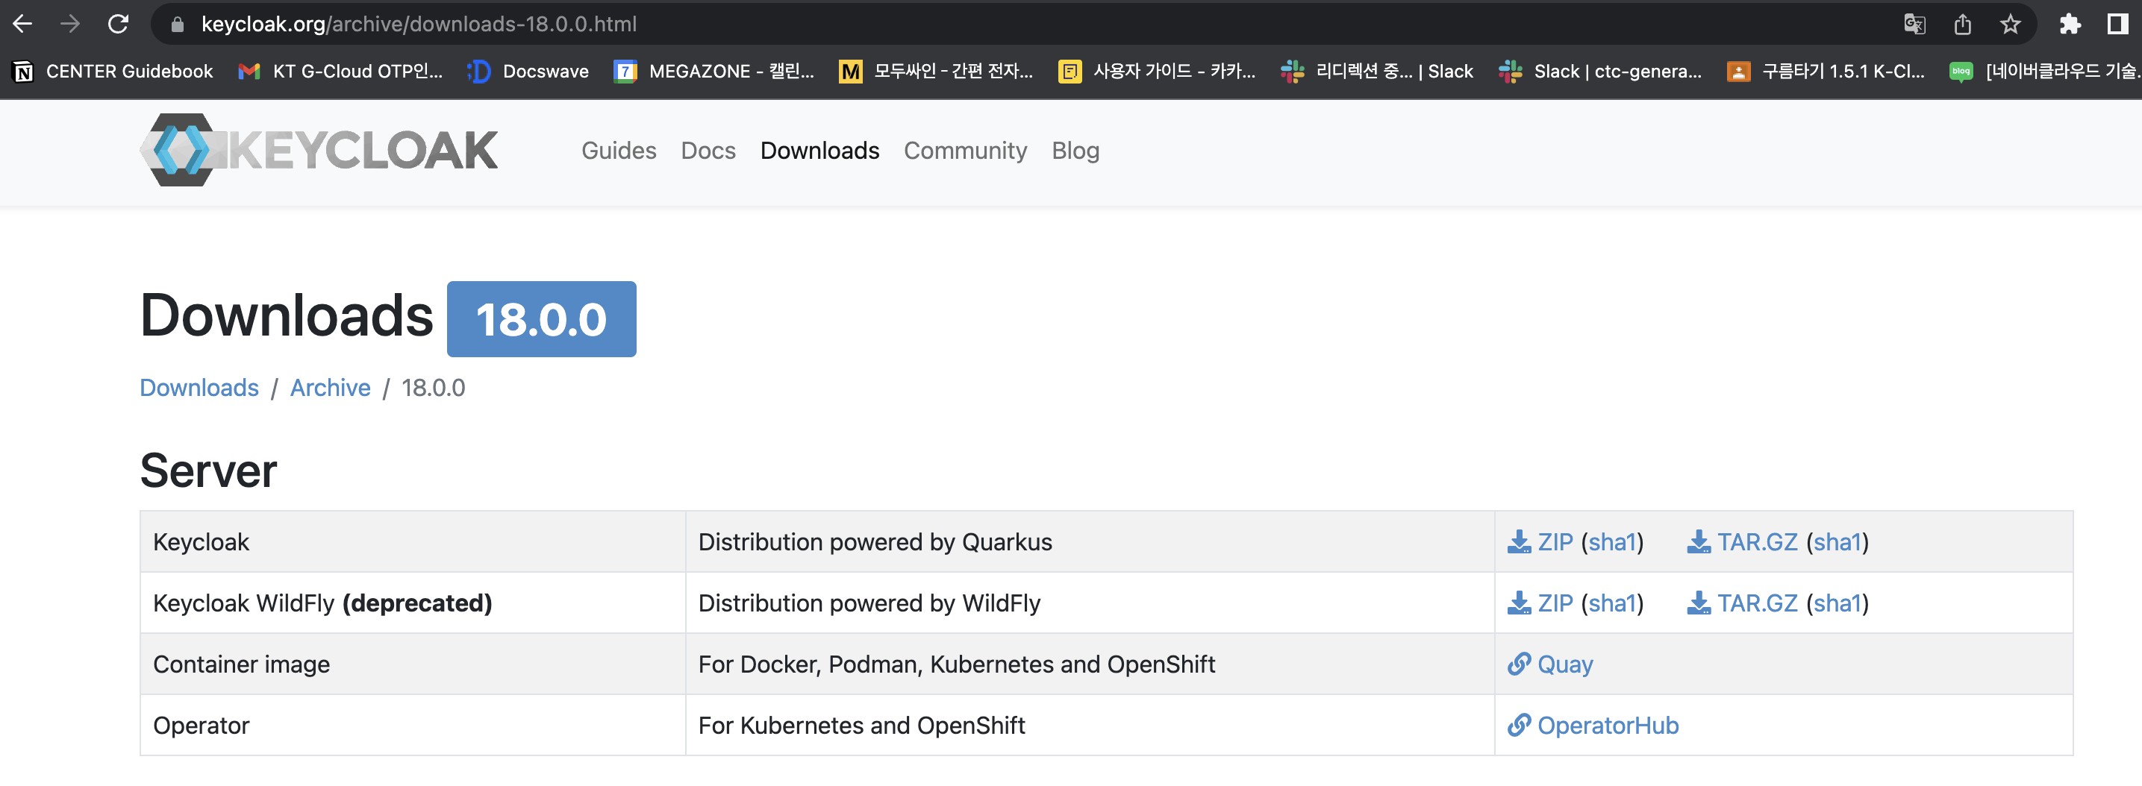The width and height of the screenshot is (2142, 786).
Task: Reload the page with refresh icon
Action: (118, 24)
